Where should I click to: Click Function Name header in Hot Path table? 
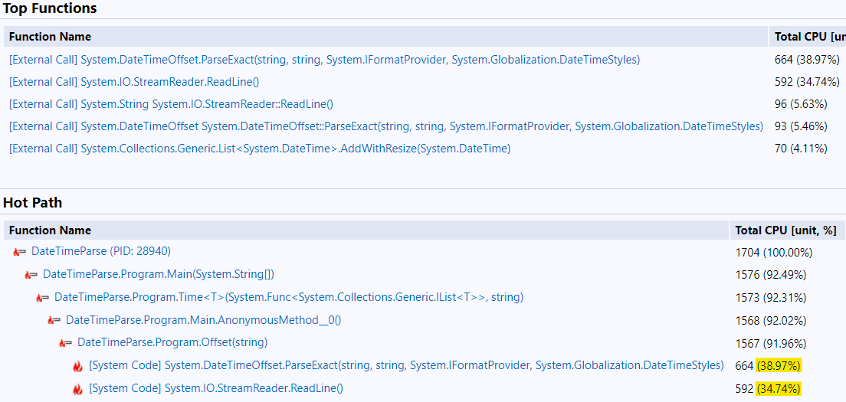click(x=50, y=230)
